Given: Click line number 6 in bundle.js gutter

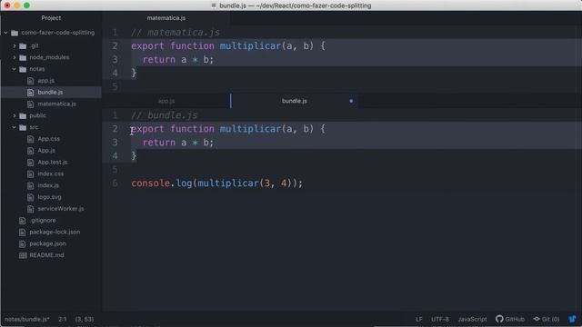Looking at the screenshot, I should (x=115, y=183).
